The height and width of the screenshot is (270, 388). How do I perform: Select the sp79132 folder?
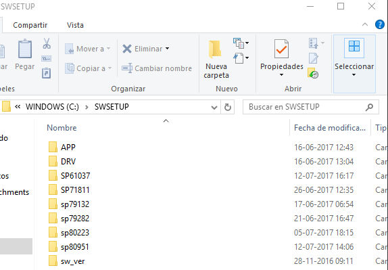pos(75,204)
